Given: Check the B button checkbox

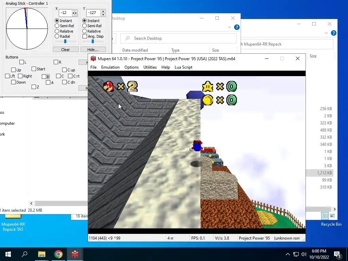Looking at the screenshot, I should click(44, 76).
